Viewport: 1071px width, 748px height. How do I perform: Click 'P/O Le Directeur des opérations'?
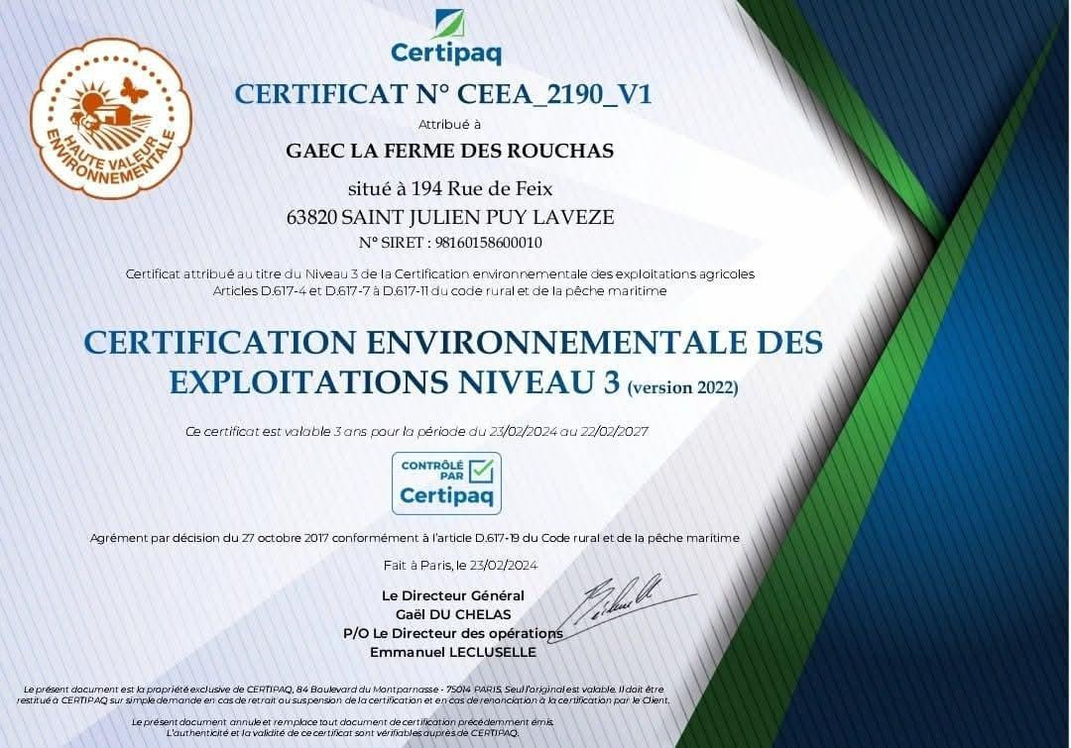(x=453, y=633)
